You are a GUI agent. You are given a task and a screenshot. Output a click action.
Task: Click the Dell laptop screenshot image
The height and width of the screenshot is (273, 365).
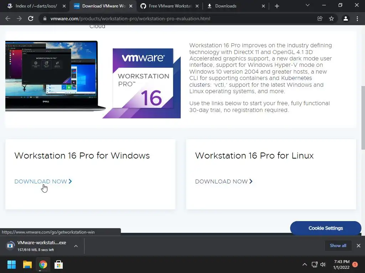pos(55,76)
